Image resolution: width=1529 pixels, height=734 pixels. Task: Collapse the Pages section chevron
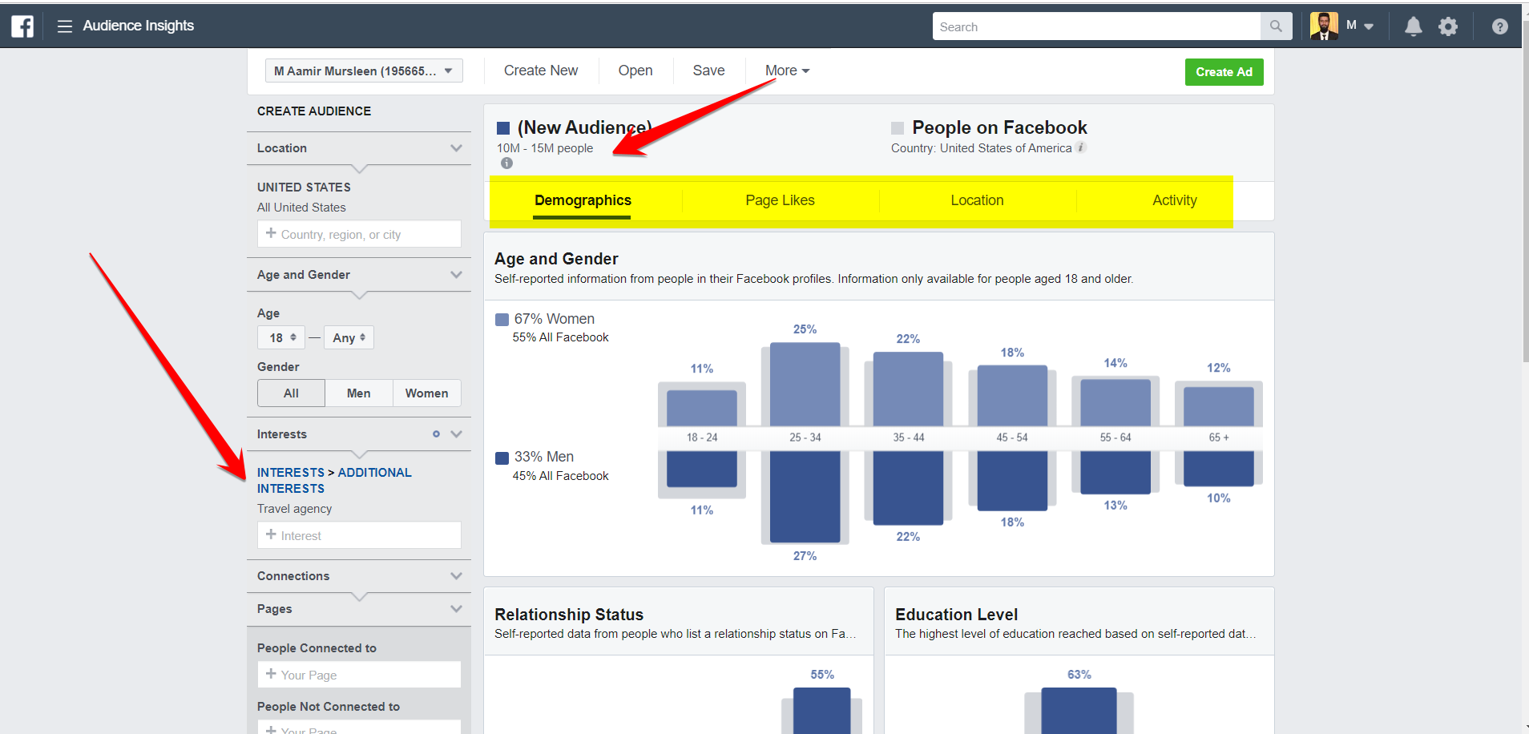coord(457,609)
